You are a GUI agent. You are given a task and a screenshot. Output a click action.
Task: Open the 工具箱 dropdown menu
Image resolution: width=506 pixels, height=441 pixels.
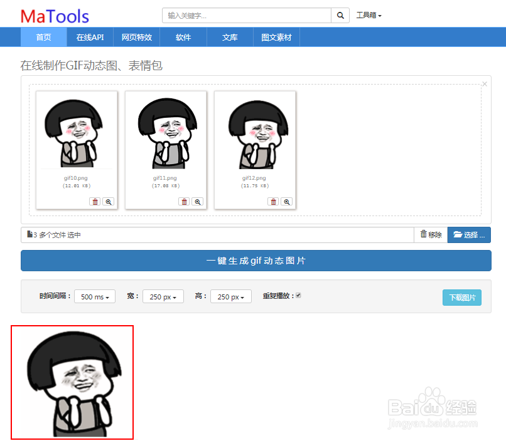coord(369,15)
